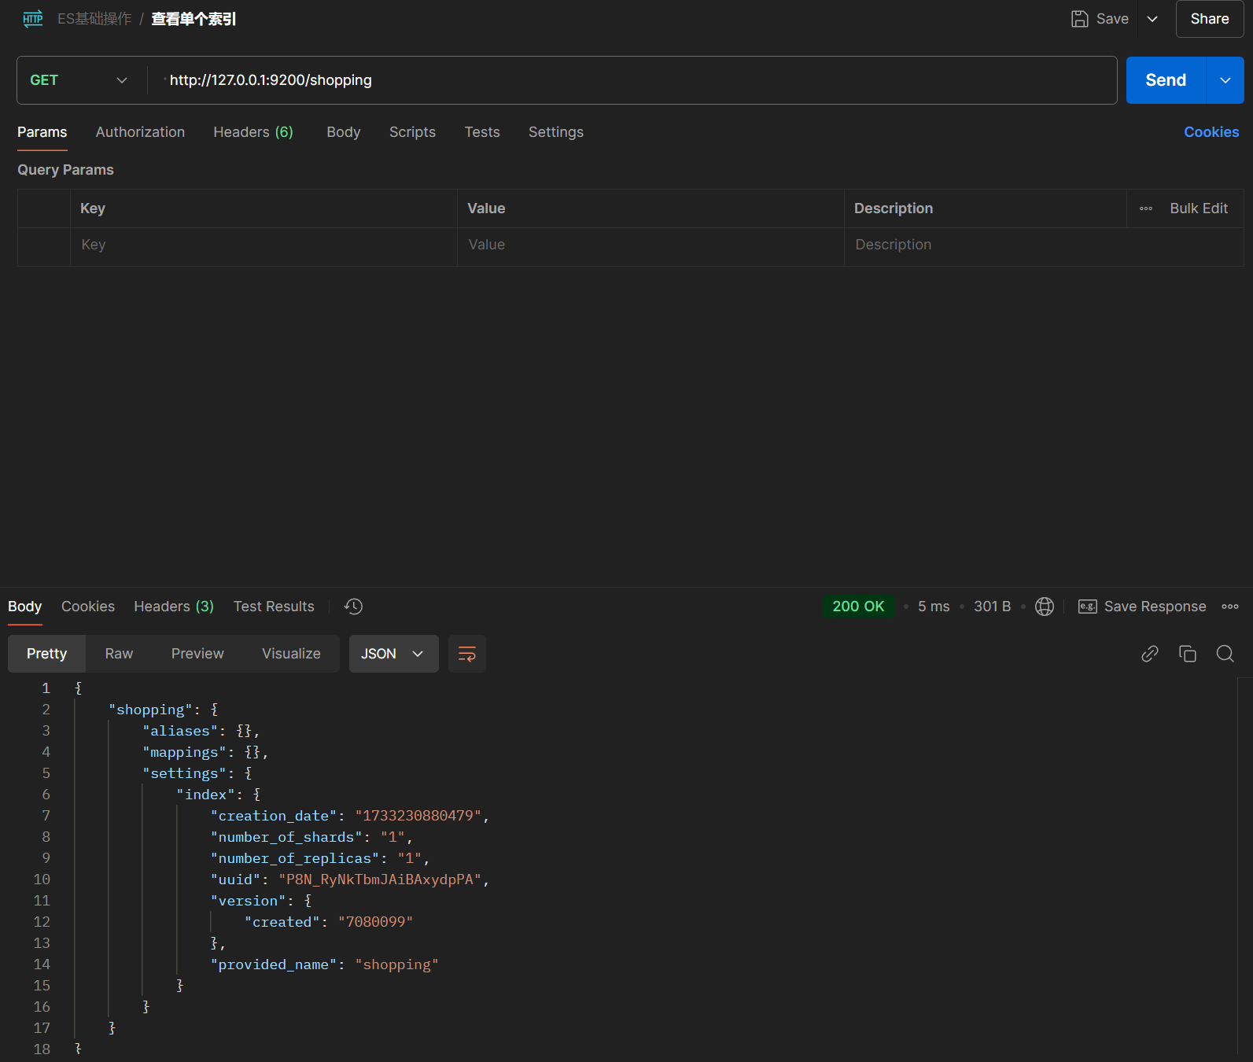The image size is (1253, 1062).
Task: Open the params table options dots
Action: pos(1146,208)
